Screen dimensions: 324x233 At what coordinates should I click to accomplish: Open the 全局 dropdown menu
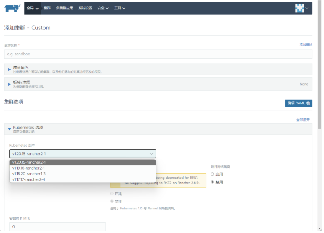(33, 8)
